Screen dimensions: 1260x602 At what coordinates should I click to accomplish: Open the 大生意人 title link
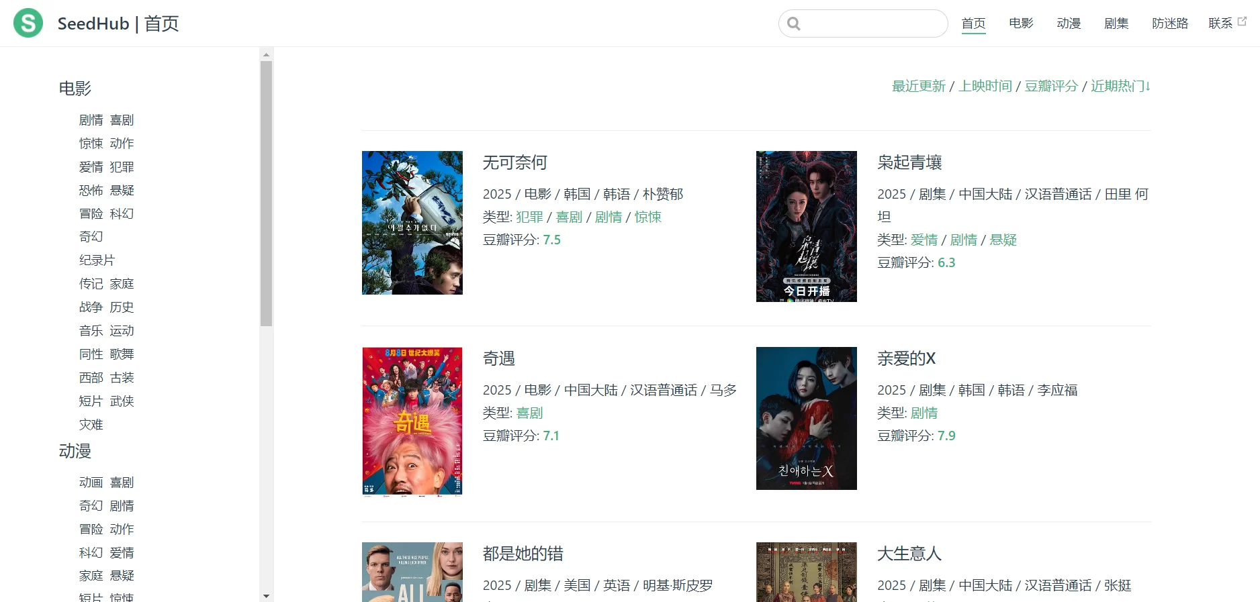(909, 554)
